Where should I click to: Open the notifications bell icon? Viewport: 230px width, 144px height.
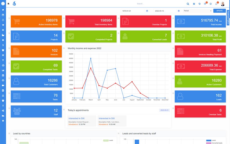[216, 4]
